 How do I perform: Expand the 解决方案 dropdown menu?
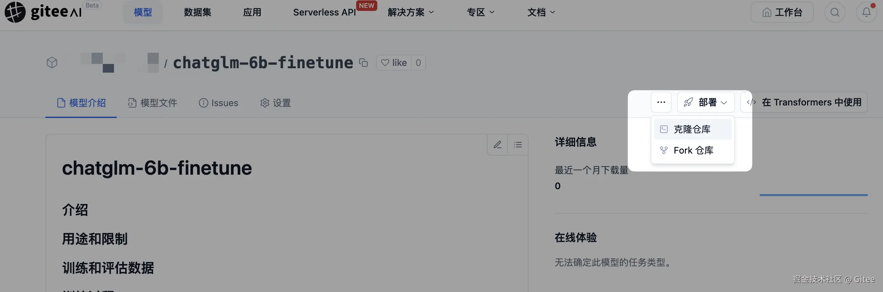[411, 12]
